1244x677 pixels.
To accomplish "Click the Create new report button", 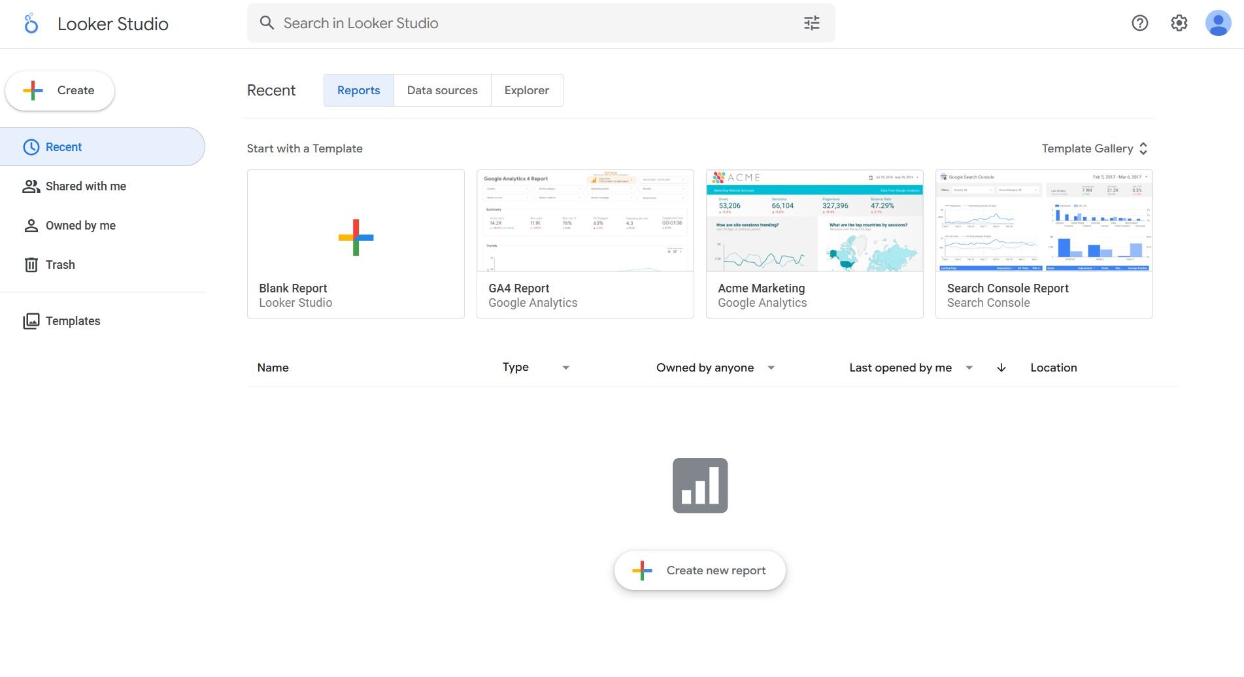I will [x=699, y=570].
